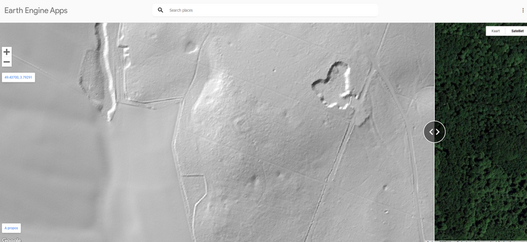Grab the split-panel swipe handle arrows

[x=434, y=132]
